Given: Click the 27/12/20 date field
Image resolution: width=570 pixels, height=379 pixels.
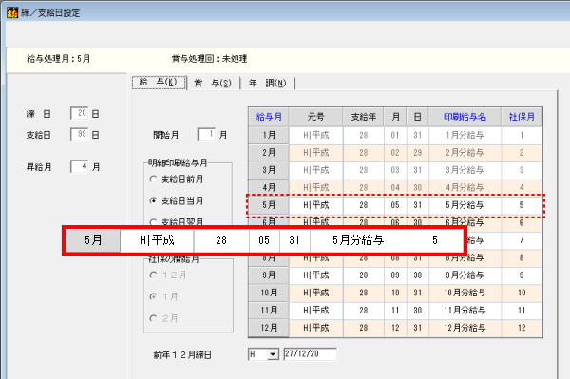Looking at the screenshot, I should pyautogui.click(x=310, y=354).
